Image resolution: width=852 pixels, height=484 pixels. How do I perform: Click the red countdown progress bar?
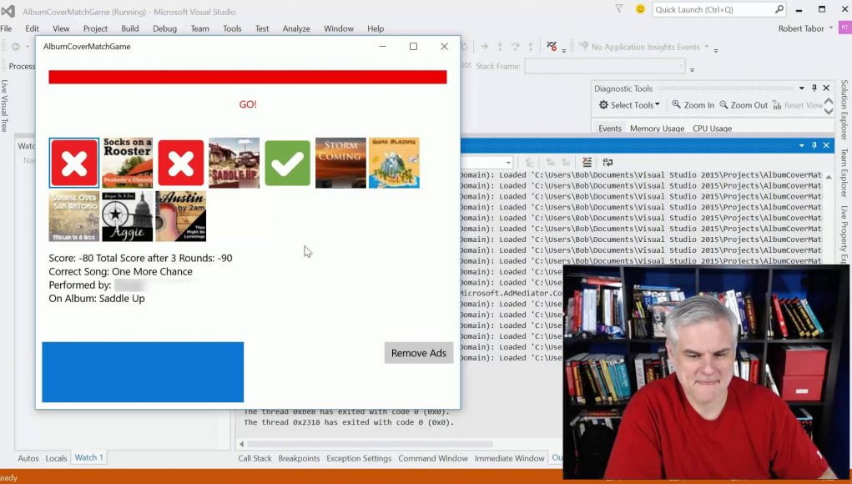[248, 77]
